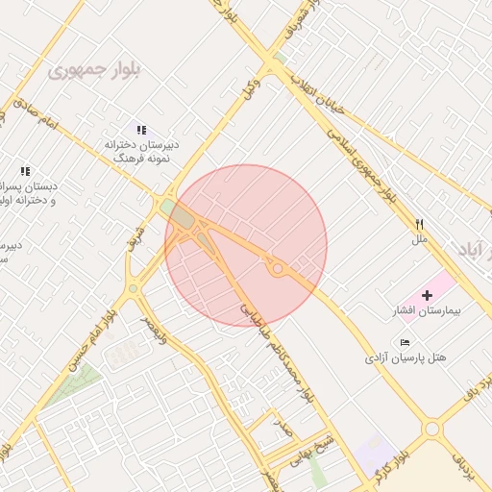Image resolution: width=492 pixels, height=492 pixels.
Task: Click the school icon above دبیرستان دخترانه
Action: tap(141, 130)
